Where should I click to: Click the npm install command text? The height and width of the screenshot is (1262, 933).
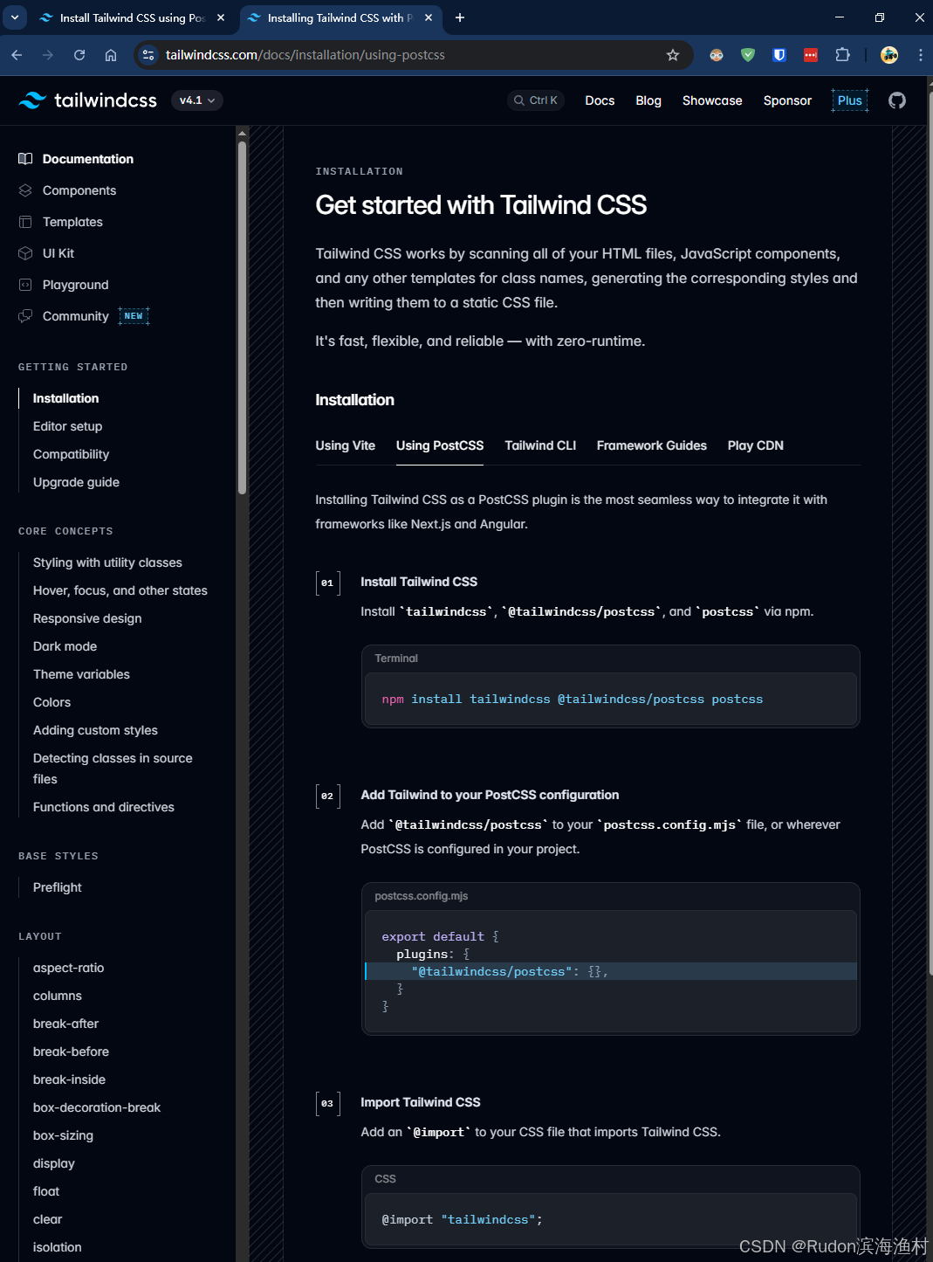click(573, 699)
